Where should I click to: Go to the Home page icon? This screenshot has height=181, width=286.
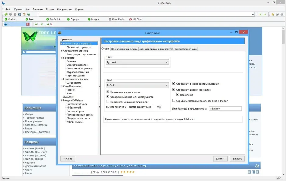(24, 14)
